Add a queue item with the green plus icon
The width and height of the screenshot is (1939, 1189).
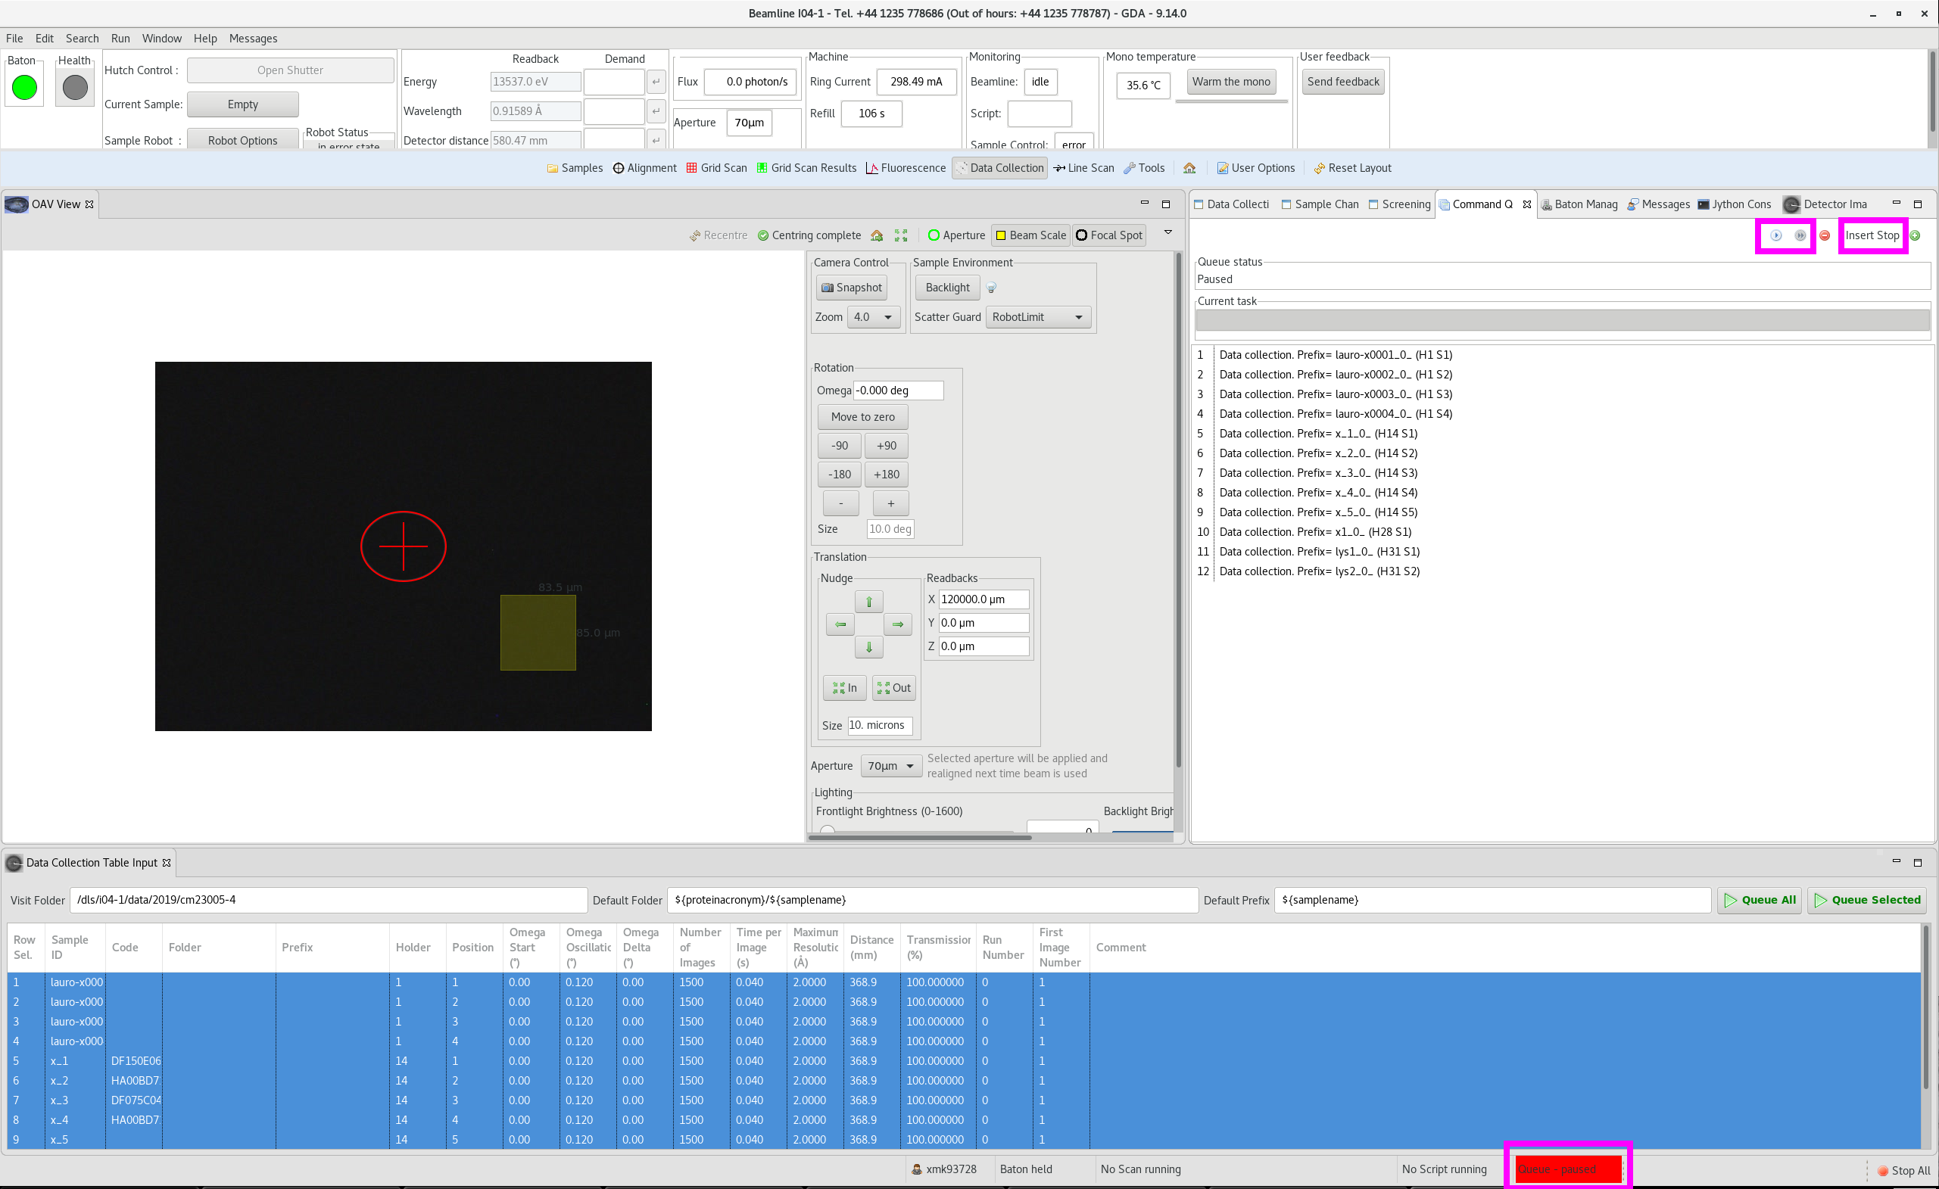(x=1917, y=235)
